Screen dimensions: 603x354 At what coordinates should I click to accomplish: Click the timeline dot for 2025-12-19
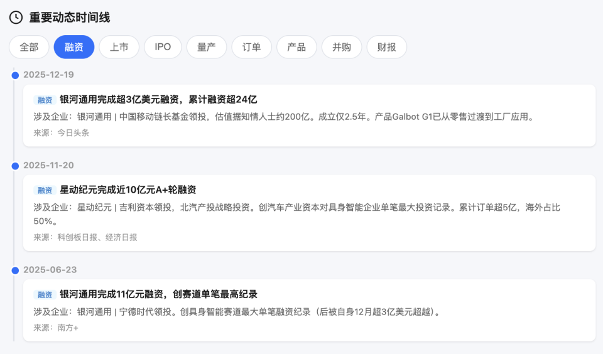(15, 75)
